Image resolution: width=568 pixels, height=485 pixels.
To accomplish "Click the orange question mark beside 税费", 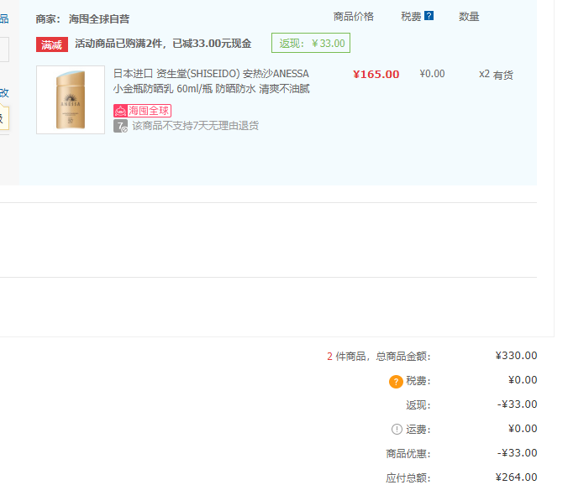I will click(x=396, y=382).
